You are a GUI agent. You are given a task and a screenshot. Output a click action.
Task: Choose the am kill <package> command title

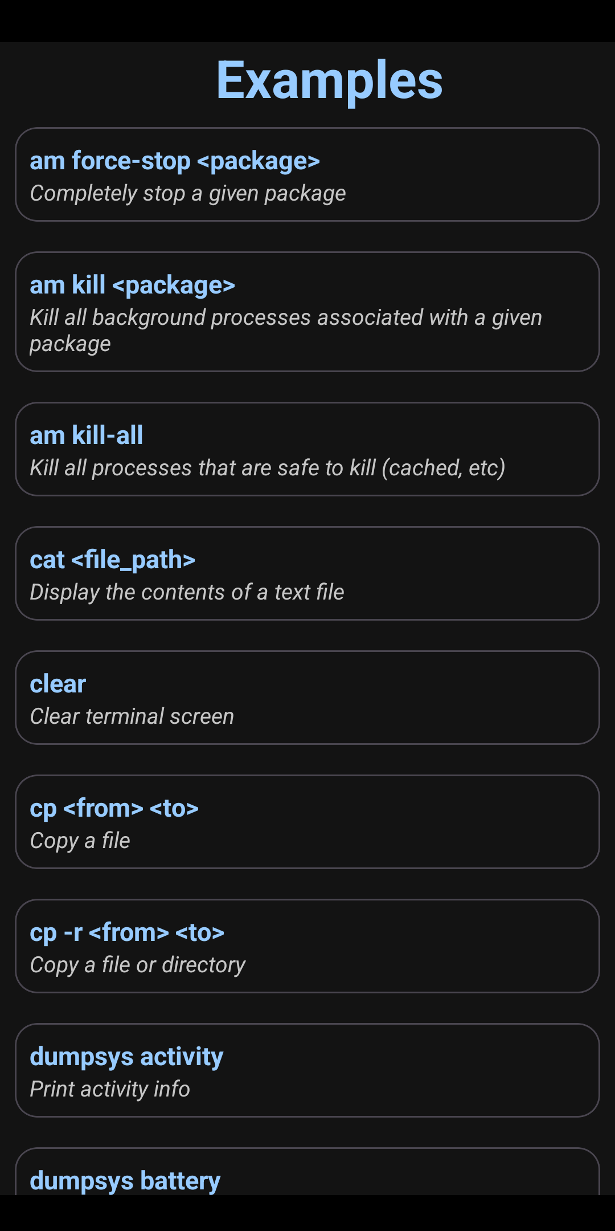(132, 286)
